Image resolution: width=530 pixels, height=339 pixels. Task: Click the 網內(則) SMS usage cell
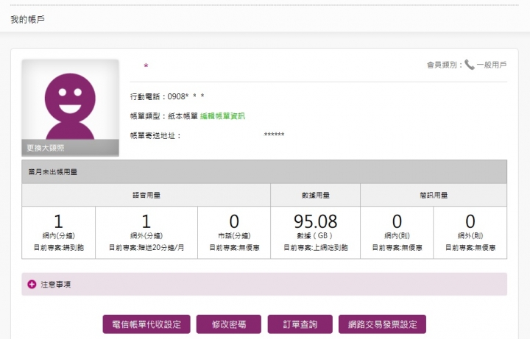tap(397, 232)
